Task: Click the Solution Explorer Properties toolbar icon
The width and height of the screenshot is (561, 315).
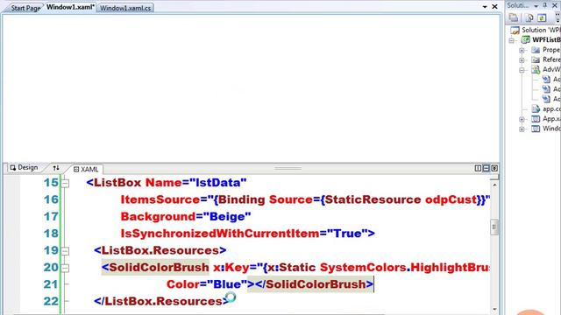Action: click(514, 17)
